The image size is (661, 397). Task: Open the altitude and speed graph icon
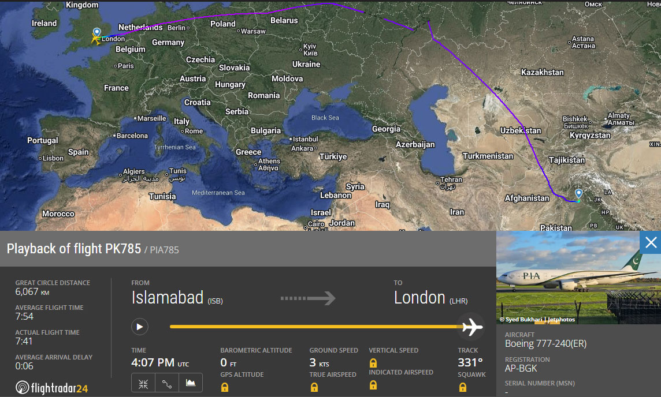(x=191, y=384)
